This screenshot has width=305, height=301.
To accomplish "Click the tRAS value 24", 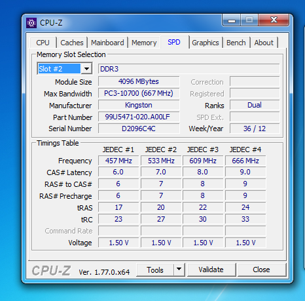I will coord(245,207).
